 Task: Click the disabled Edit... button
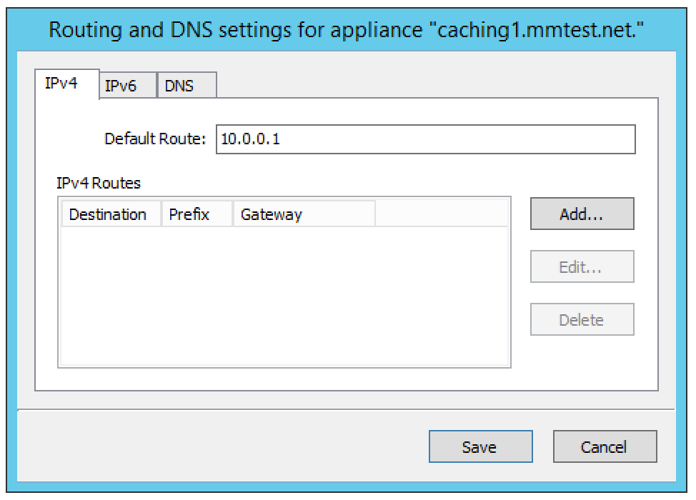(582, 266)
